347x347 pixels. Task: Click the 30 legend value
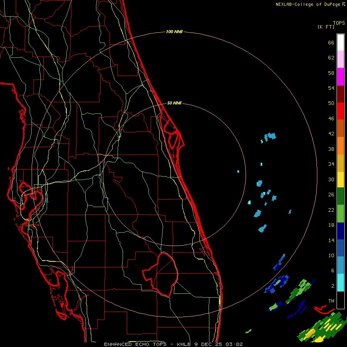331,179
